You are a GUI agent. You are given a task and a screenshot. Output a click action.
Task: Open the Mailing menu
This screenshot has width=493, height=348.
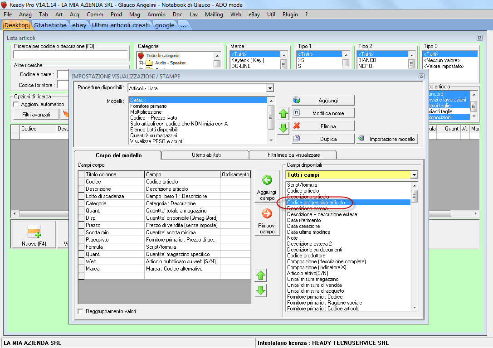coord(214,14)
